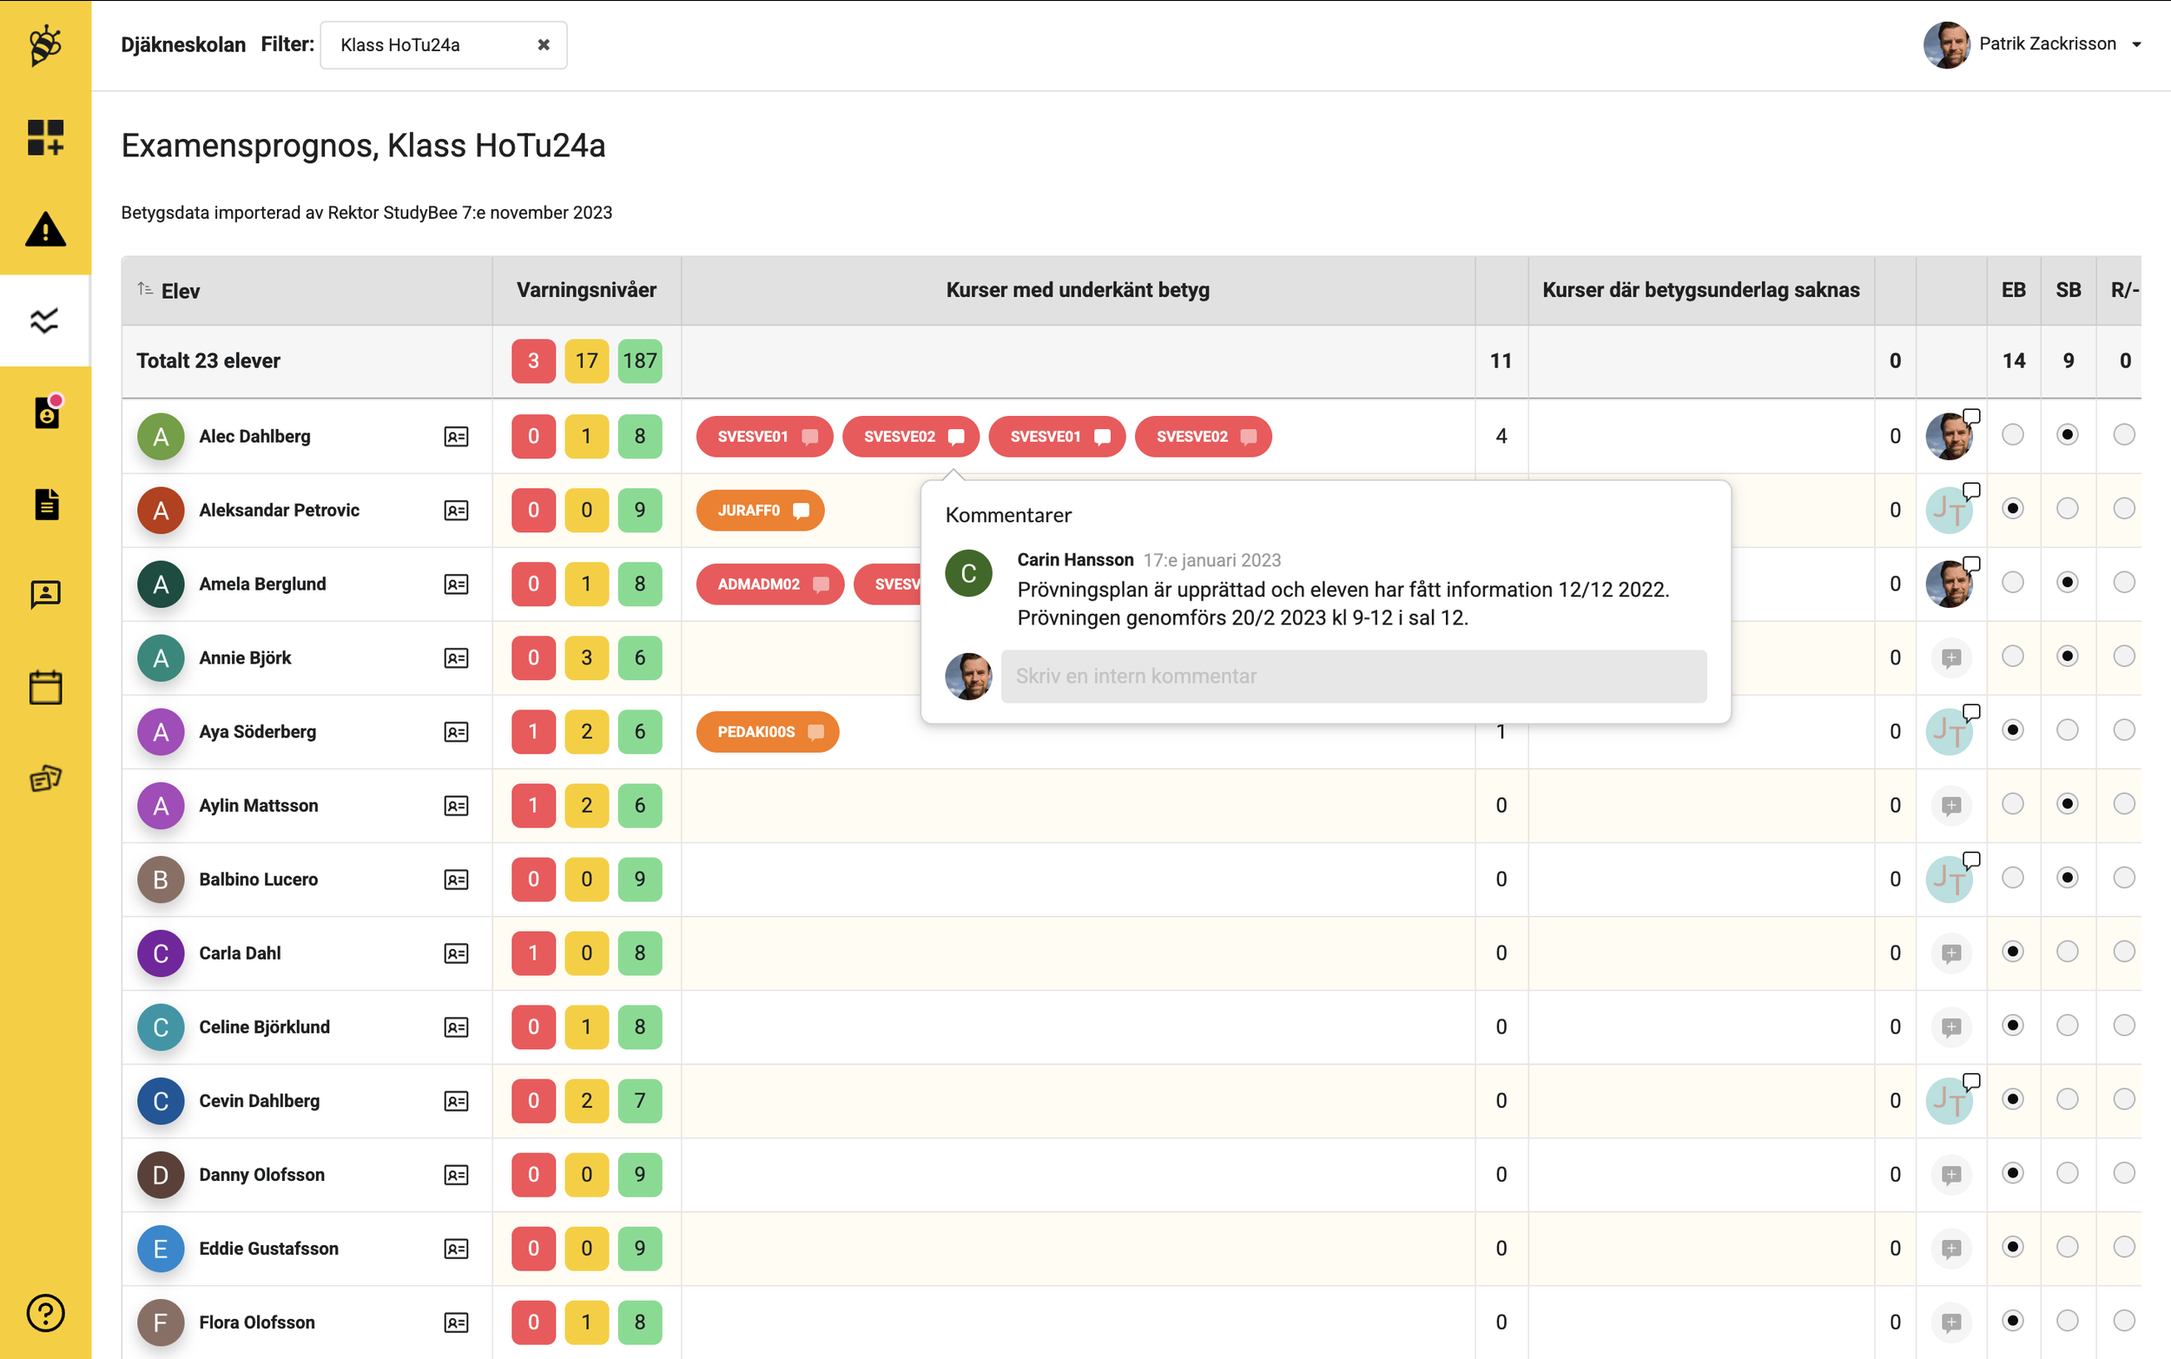Select R/- radio for Danny Olofsson
The image size is (2171, 1359).
(2124, 1173)
